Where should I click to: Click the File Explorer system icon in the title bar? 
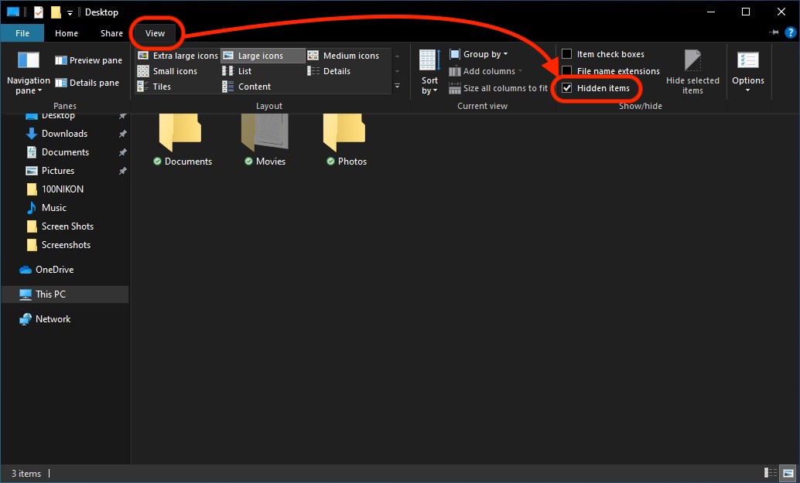coord(12,12)
